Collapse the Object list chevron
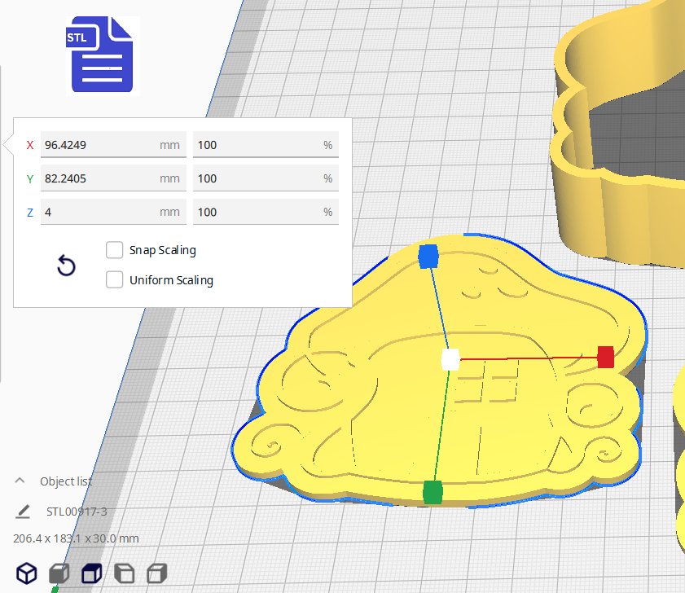Image resolution: width=685 pixels, height=593 pixels. (x=20, y=481)
